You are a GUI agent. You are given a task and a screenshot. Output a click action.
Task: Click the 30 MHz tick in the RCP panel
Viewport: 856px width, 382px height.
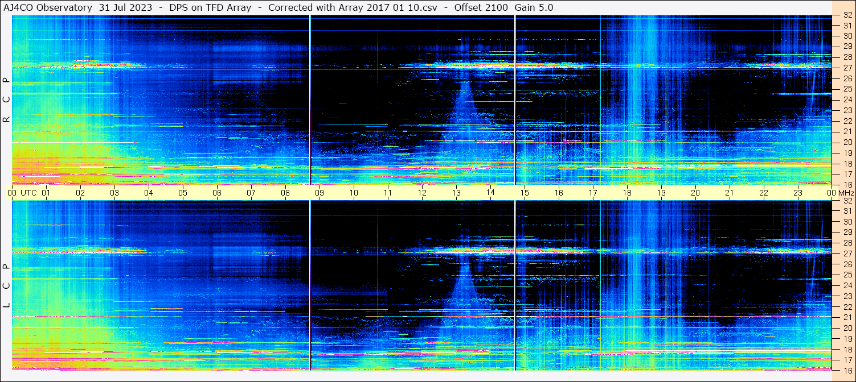(847, 36)
